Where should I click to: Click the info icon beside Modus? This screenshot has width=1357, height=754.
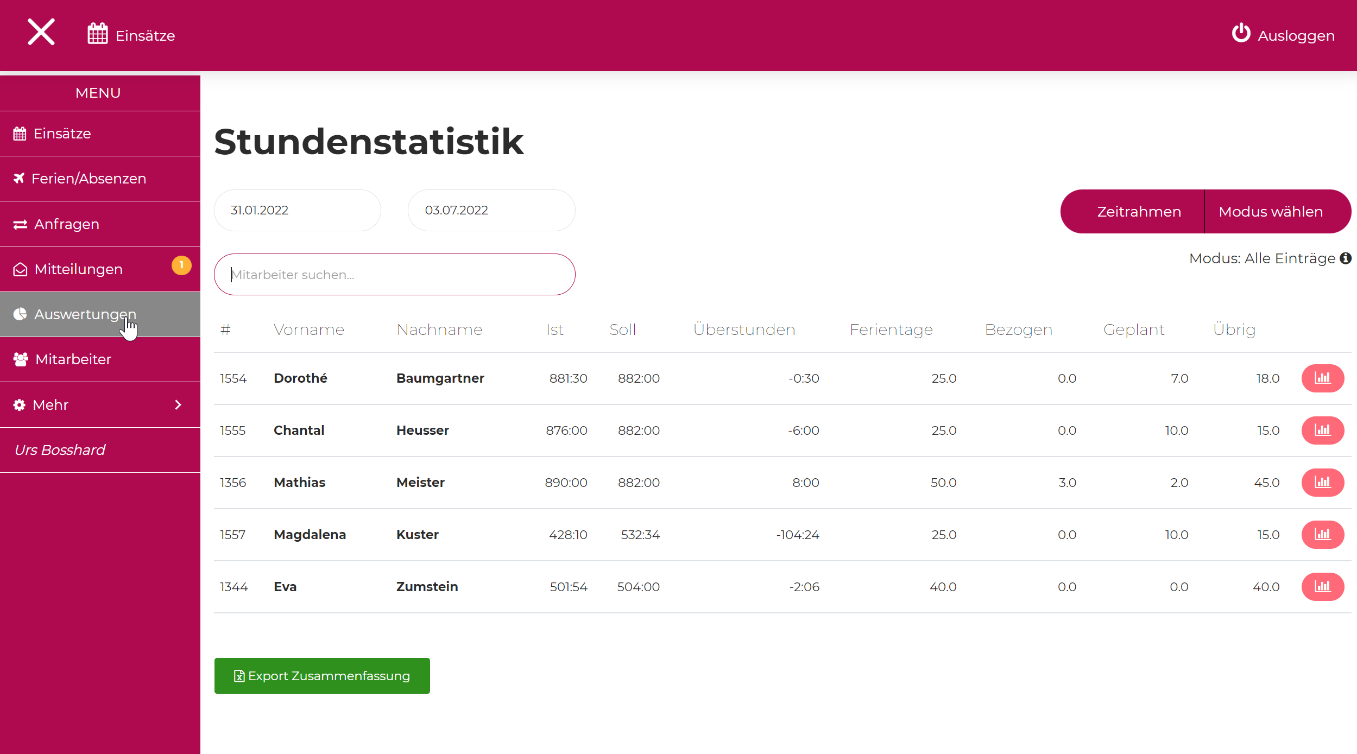tap(1346, 258)
